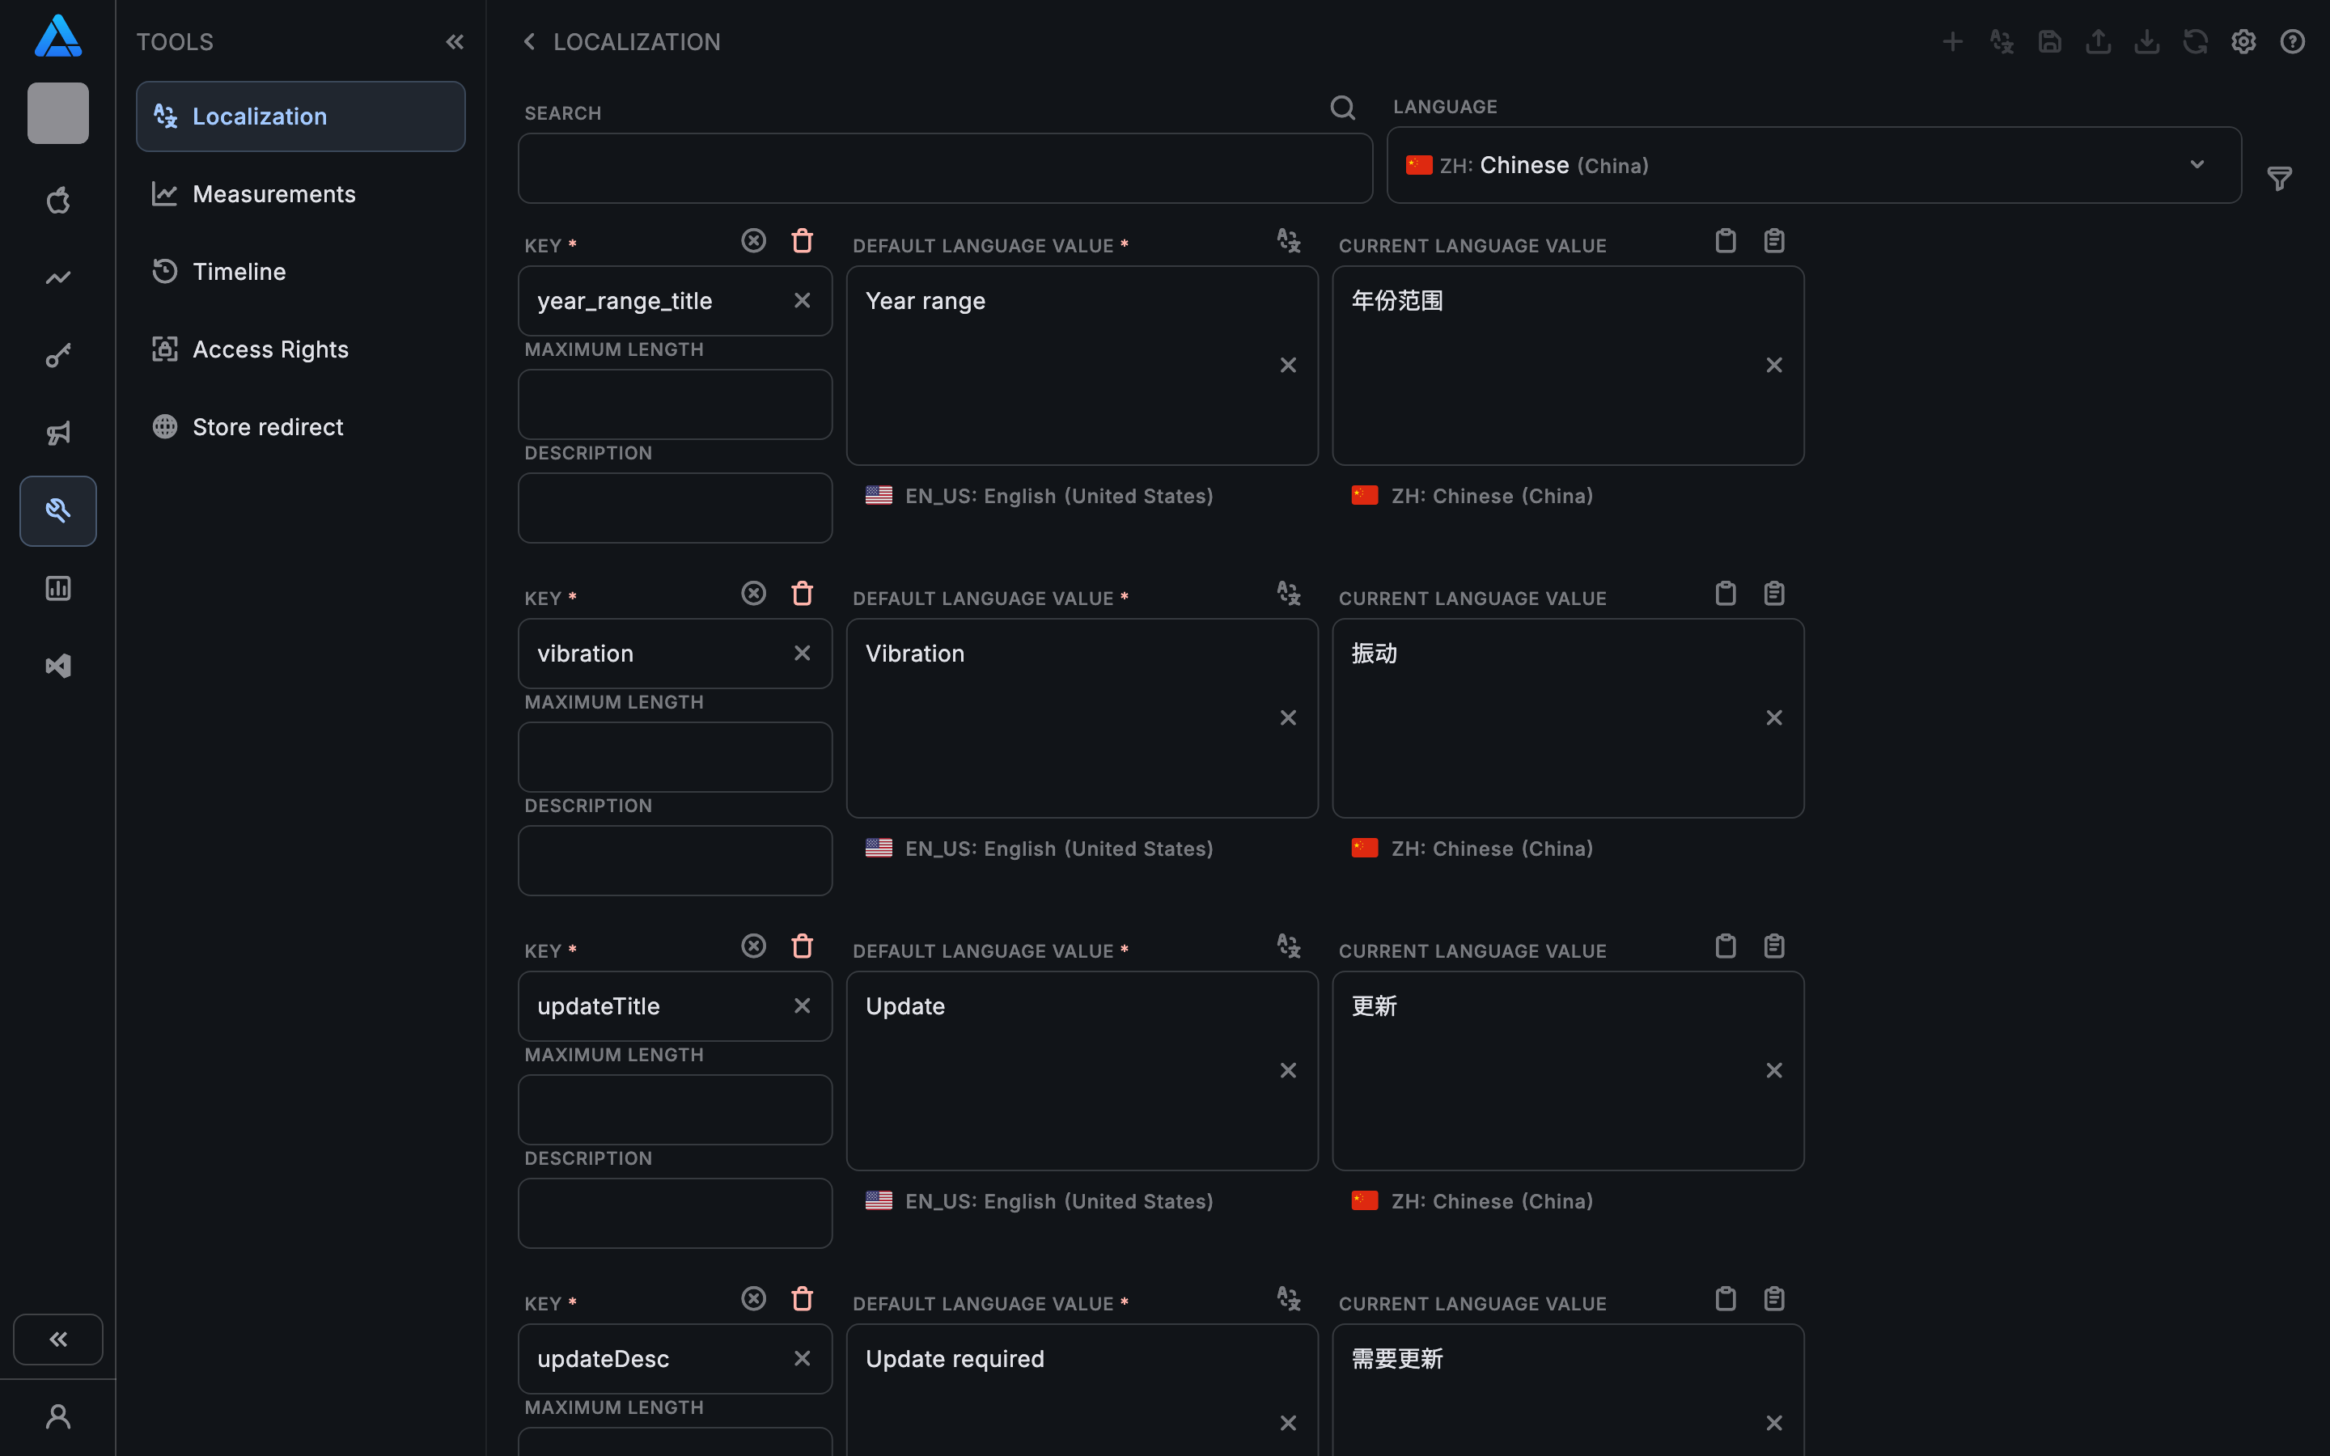Viewport: 2330px width, 1456px height.
Task: Open the settings gear icon
Action: (2243, 42)
